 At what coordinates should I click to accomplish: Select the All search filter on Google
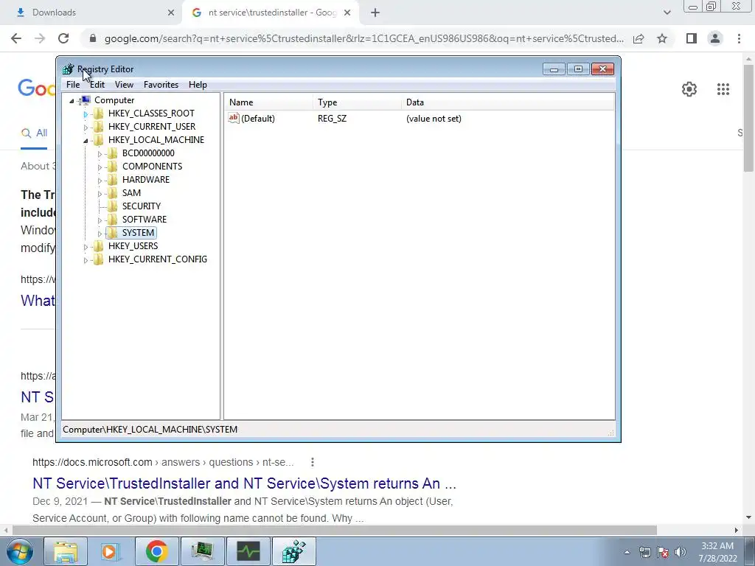(x=34, y=133)
